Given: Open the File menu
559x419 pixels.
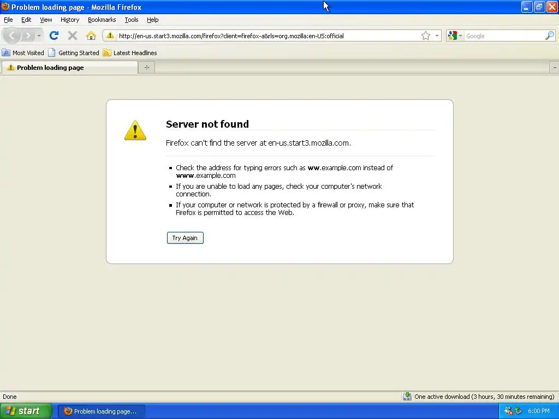Looking at the screenshot, I should tap(8, 20).
